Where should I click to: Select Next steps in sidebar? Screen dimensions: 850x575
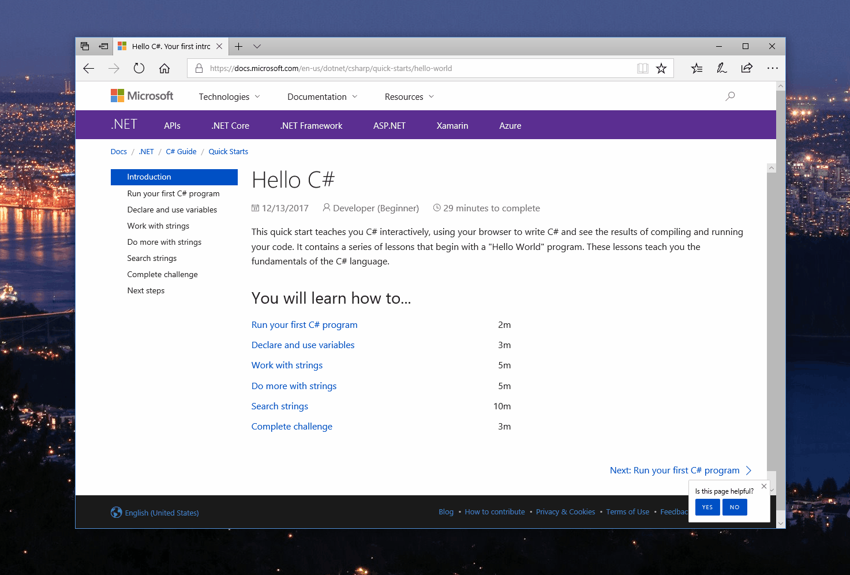pos(146,291)
